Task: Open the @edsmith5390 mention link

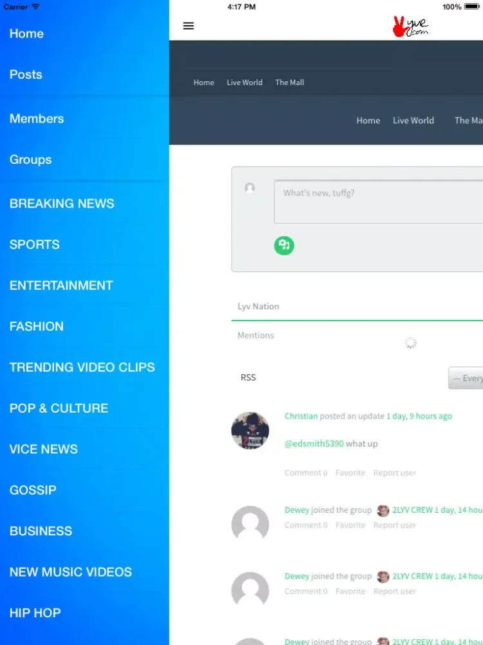Action: click(x=314, y=444)
